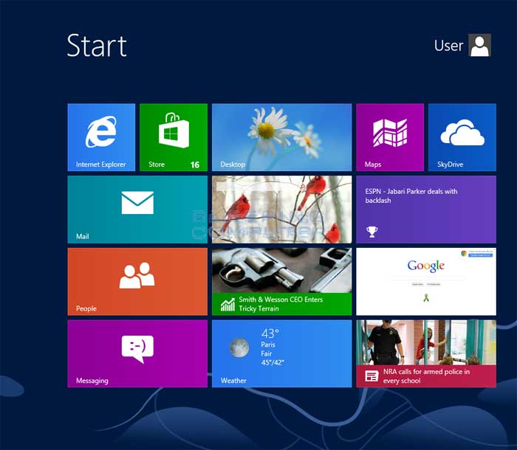Viewport: 517px width, 450px height.
Task: Open NRA armed police news tile
Action: click(x=426, y=353)
